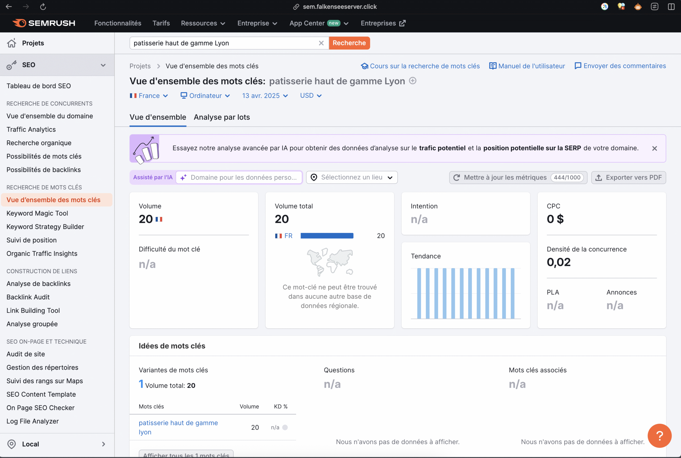Screen dimensions: 681x458
Task: Open the Entreprise dropdown menu
Action: pyautogui.click(x=257, y=23)
